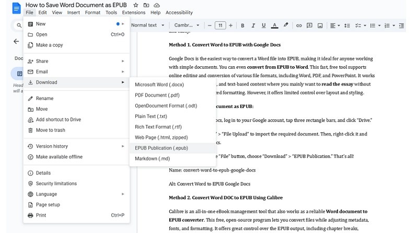Open document Details
Viewport: 418px width, 233px height.
(76, 173)
